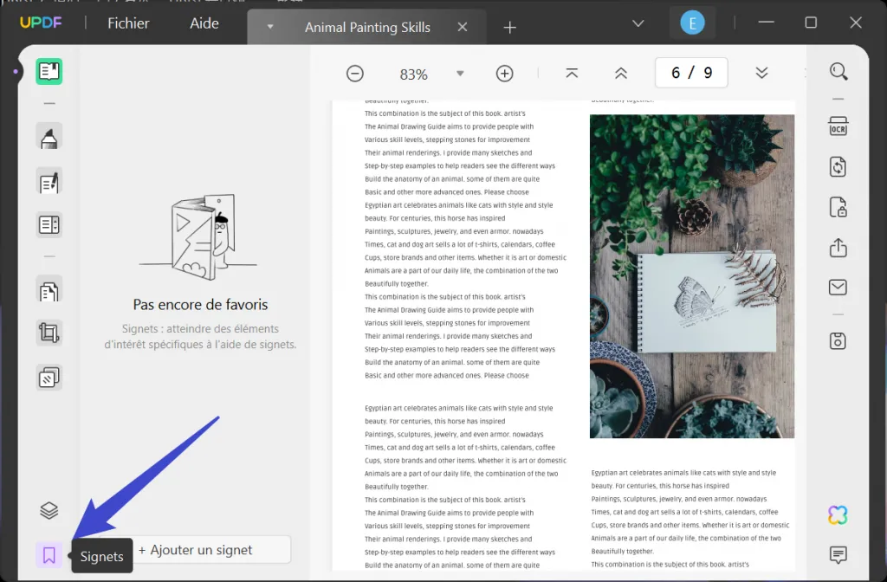The width and height of the screenshot is (887, 582).
Task: Open the user account avatar E
Action: (x=692, y=23)
